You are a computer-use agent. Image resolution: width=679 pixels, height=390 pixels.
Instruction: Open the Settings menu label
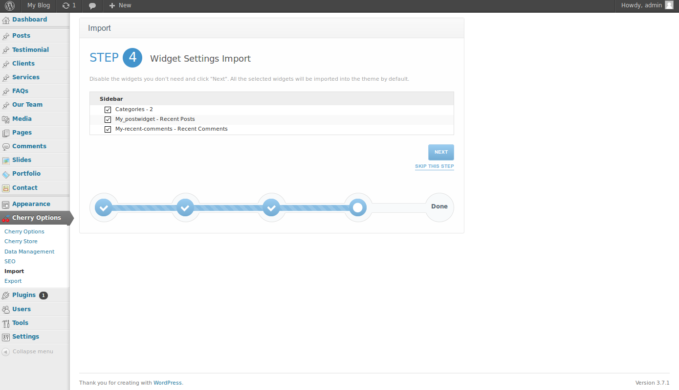[25, 336]
